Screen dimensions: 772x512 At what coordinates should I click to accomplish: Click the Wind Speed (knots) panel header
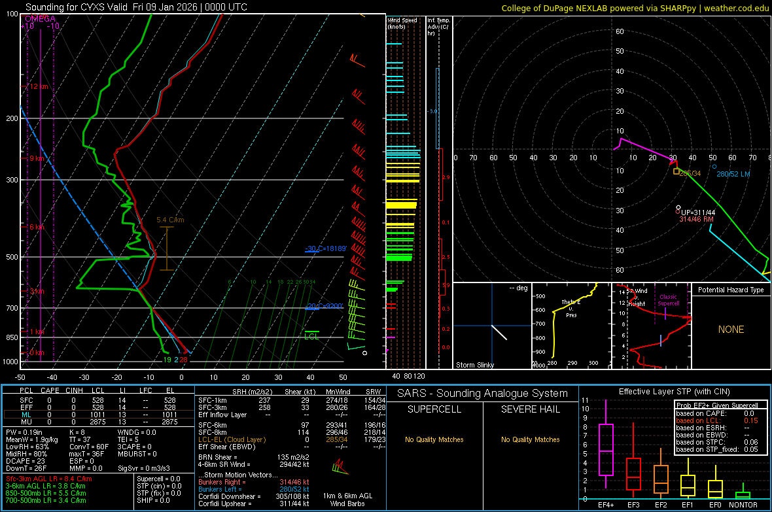402,23
